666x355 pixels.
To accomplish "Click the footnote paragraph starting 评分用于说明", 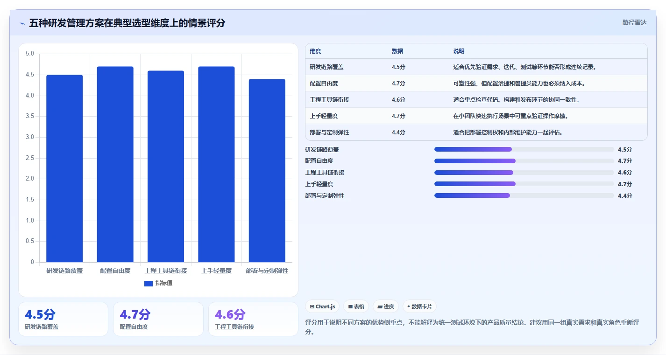I will click(x=472, y=327).
